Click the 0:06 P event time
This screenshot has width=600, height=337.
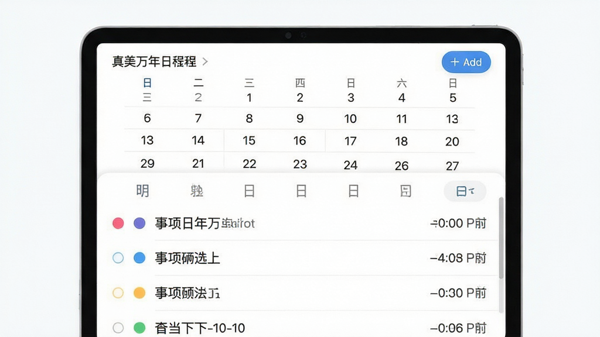(458, 328)
